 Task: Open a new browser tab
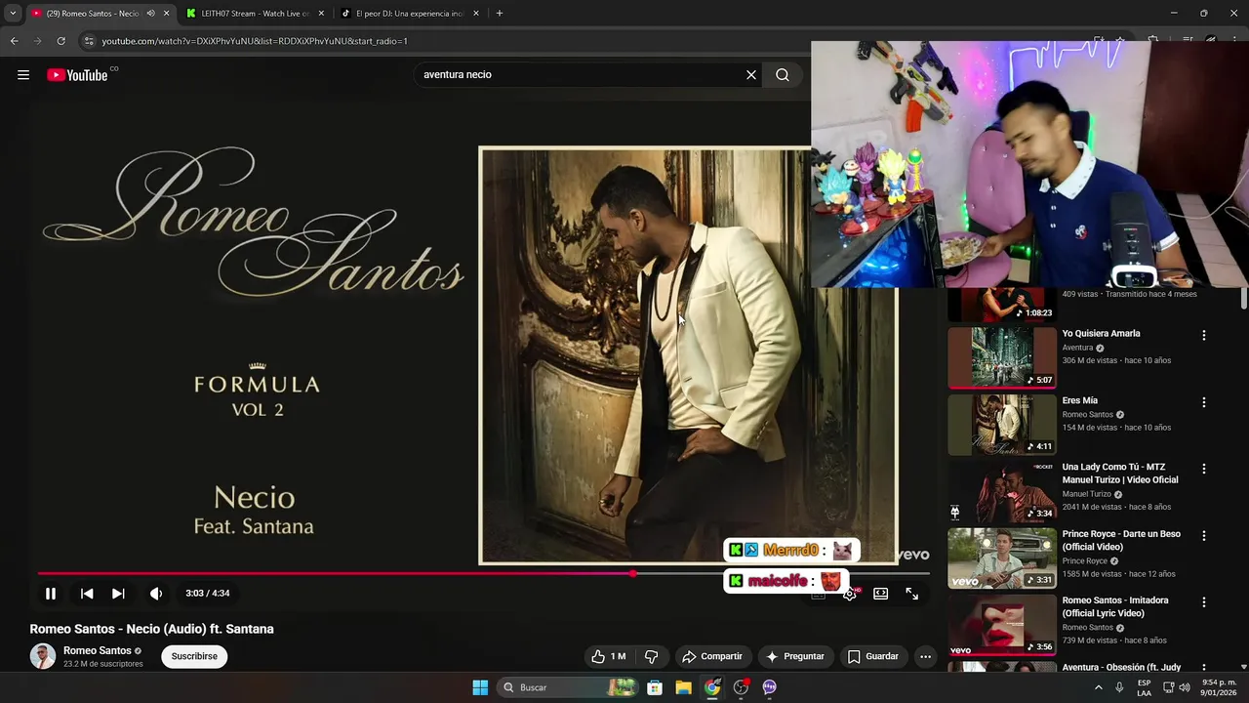[500, 14]
